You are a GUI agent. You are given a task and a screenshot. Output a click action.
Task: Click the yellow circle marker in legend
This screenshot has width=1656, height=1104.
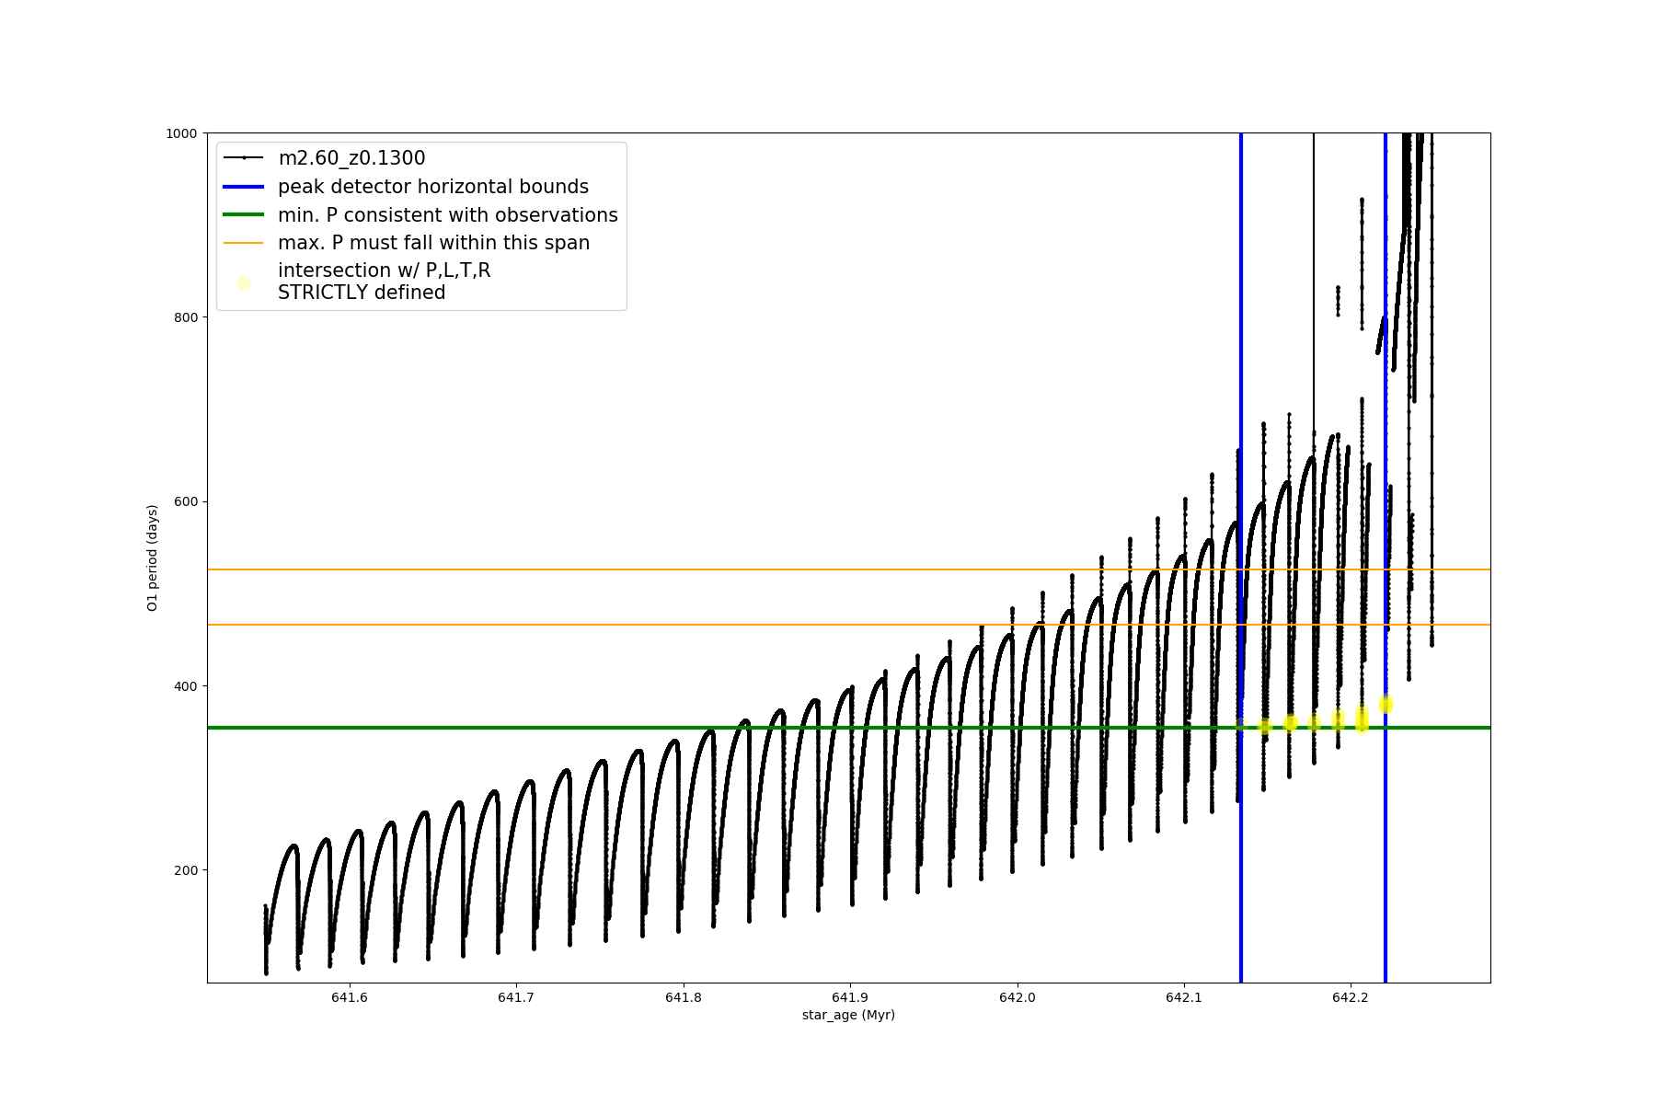[244, 283]
